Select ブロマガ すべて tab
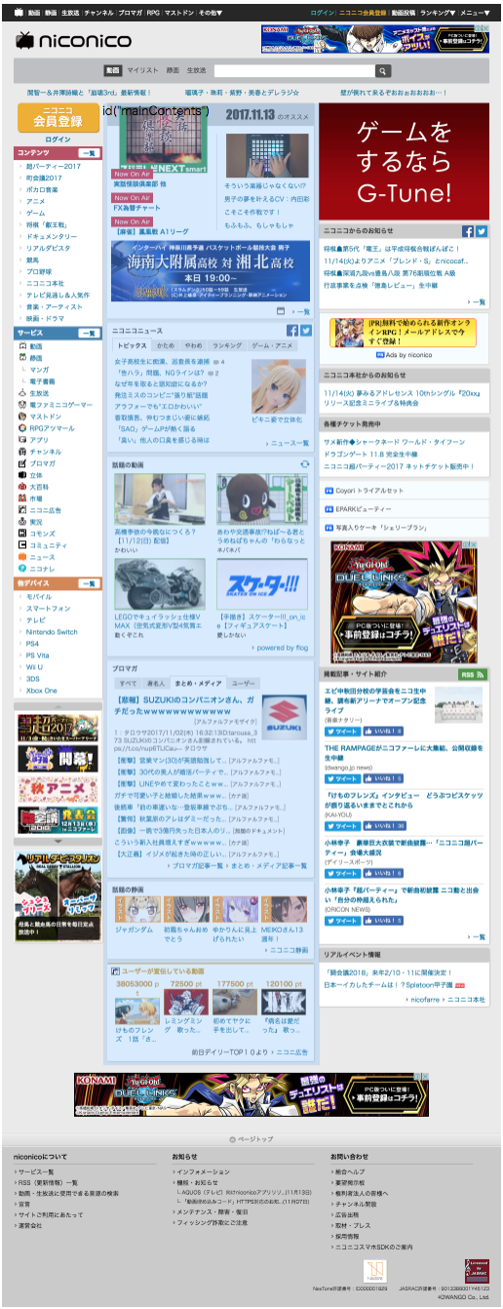Viewport: 503px width, 1309px height. click(x=127, y=684)
